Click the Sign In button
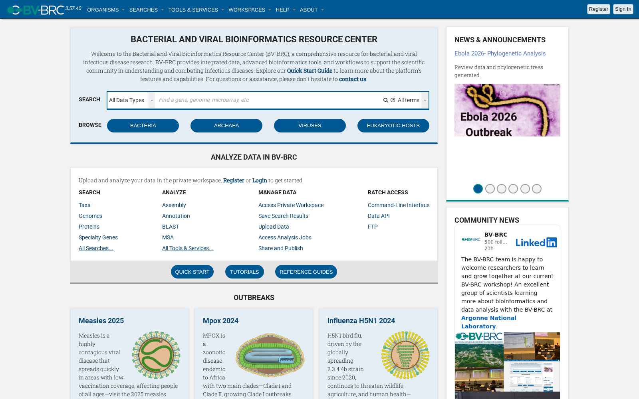This screenshot has width=639, height=399. pyautogui.click(x=623, y=9)
